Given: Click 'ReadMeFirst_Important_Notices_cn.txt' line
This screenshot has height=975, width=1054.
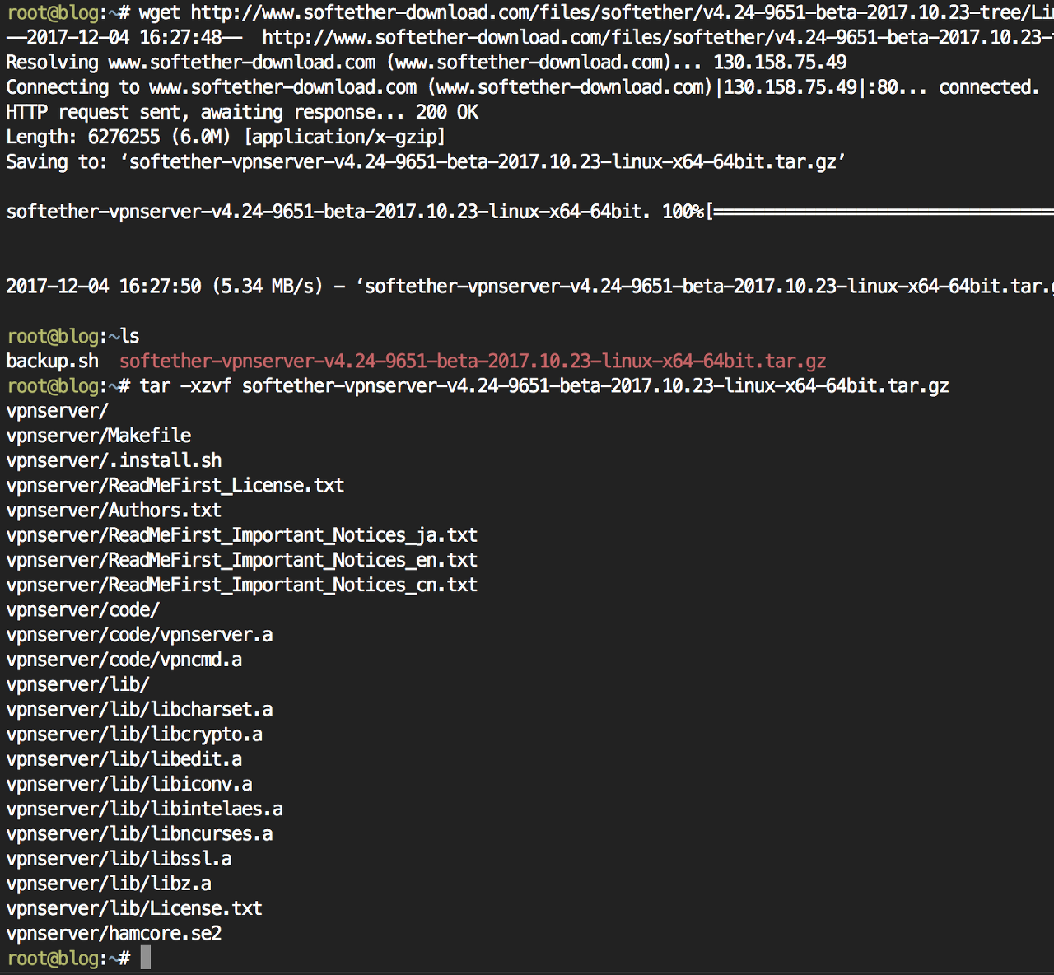Looking at the screenshot, I should tap(242, 585).
